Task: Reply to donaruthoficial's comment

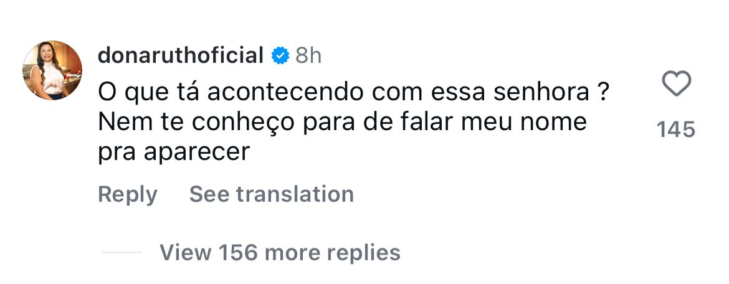Action: pyautogui.click(x=128, y=194)
